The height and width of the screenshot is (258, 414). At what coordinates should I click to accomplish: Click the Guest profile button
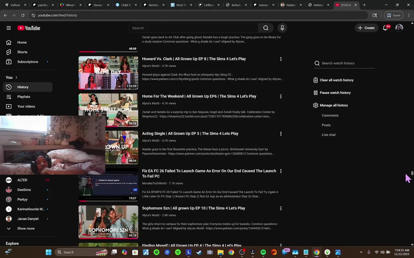point(394,15)
